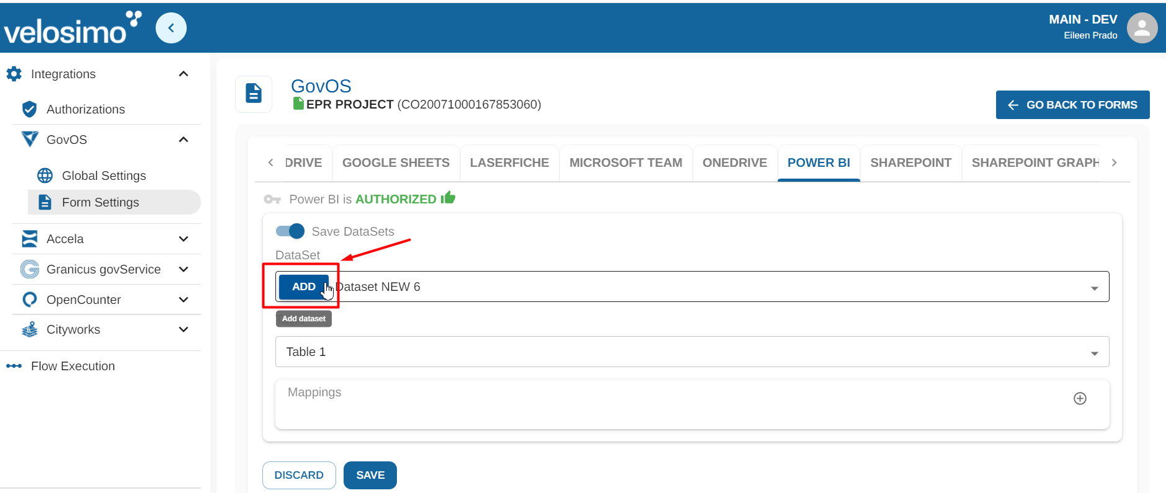Viewport: 1166px width, 493px height.
Task: Click the OpenCounter logo icon
Action: point(29,300)
